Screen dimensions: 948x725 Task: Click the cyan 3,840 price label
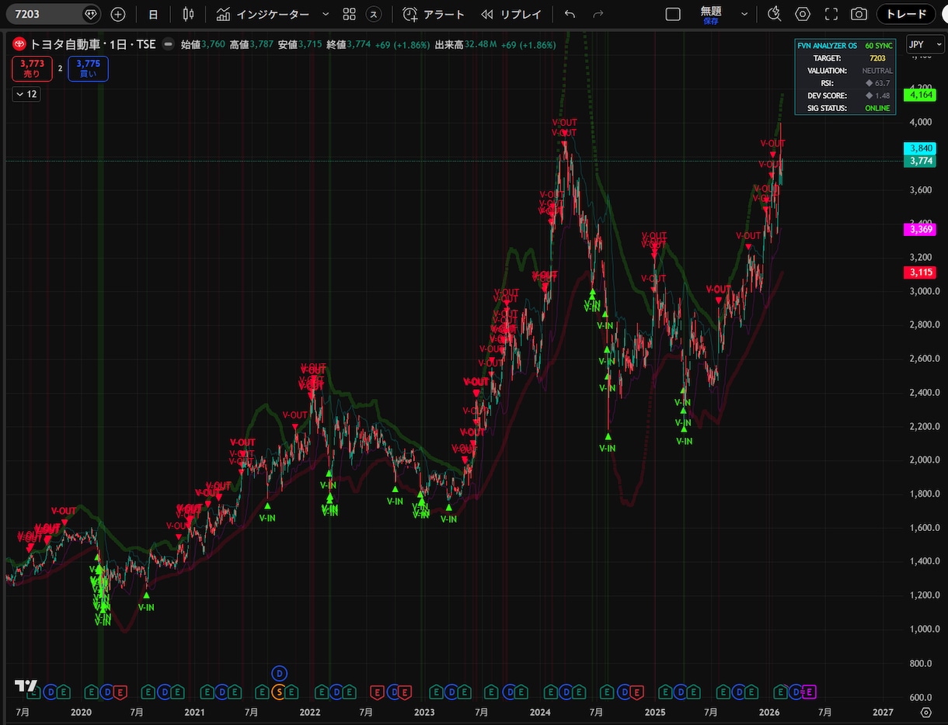click(x=920, y=148)
